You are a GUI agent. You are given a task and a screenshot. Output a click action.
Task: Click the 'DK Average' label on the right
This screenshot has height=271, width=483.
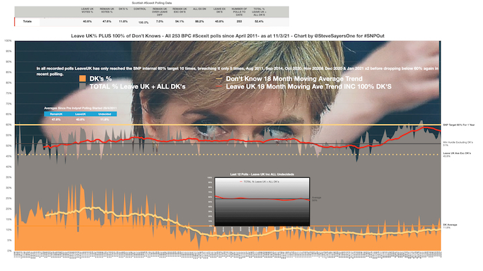[452, 225]
